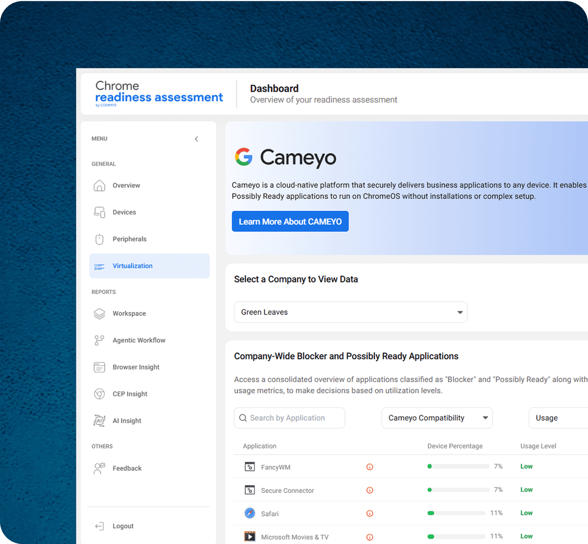Viewport: 588px width, 544px height.
Task: Click the Search by Application field
Action: pyautogui.click(x=290, y=418)
